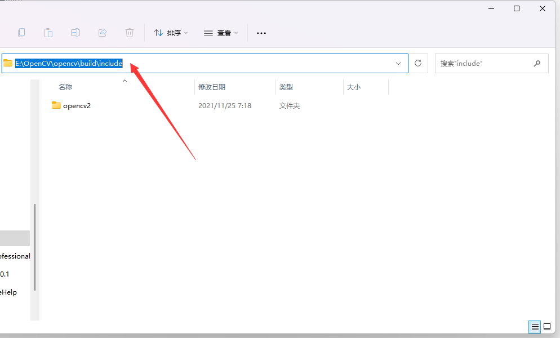
Task: Click the 文件夹 type cell
Action: 289,106
